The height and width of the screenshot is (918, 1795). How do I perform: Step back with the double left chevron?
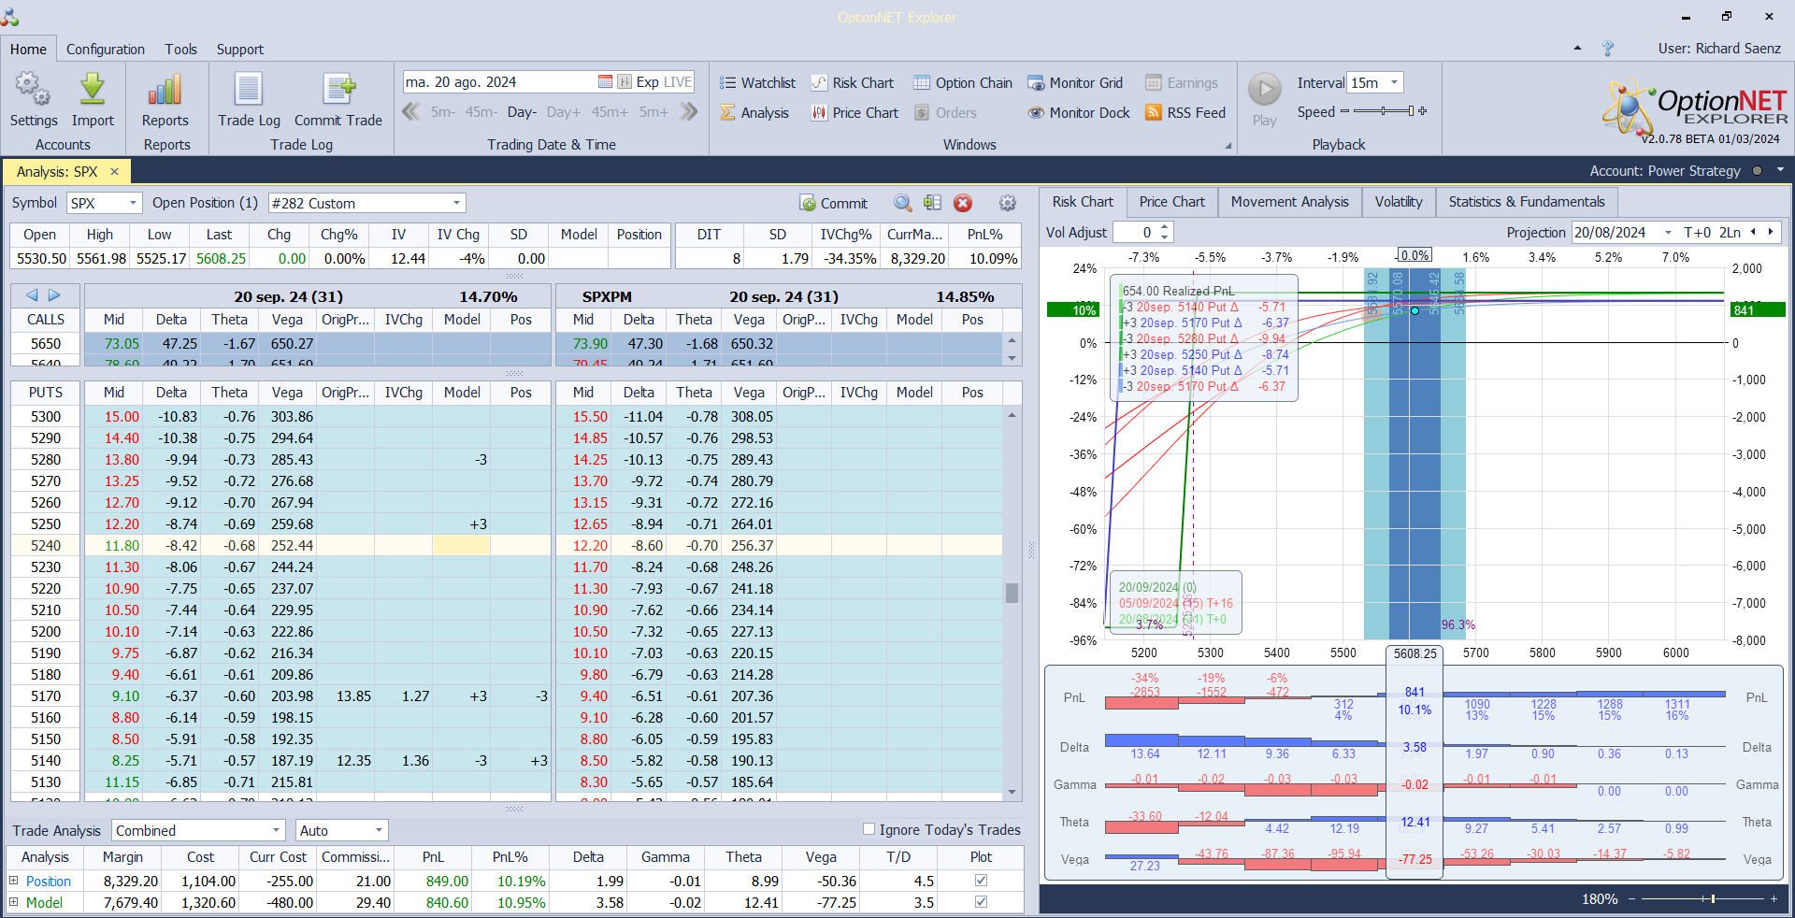pyautogui.click(x=410, y=112)
